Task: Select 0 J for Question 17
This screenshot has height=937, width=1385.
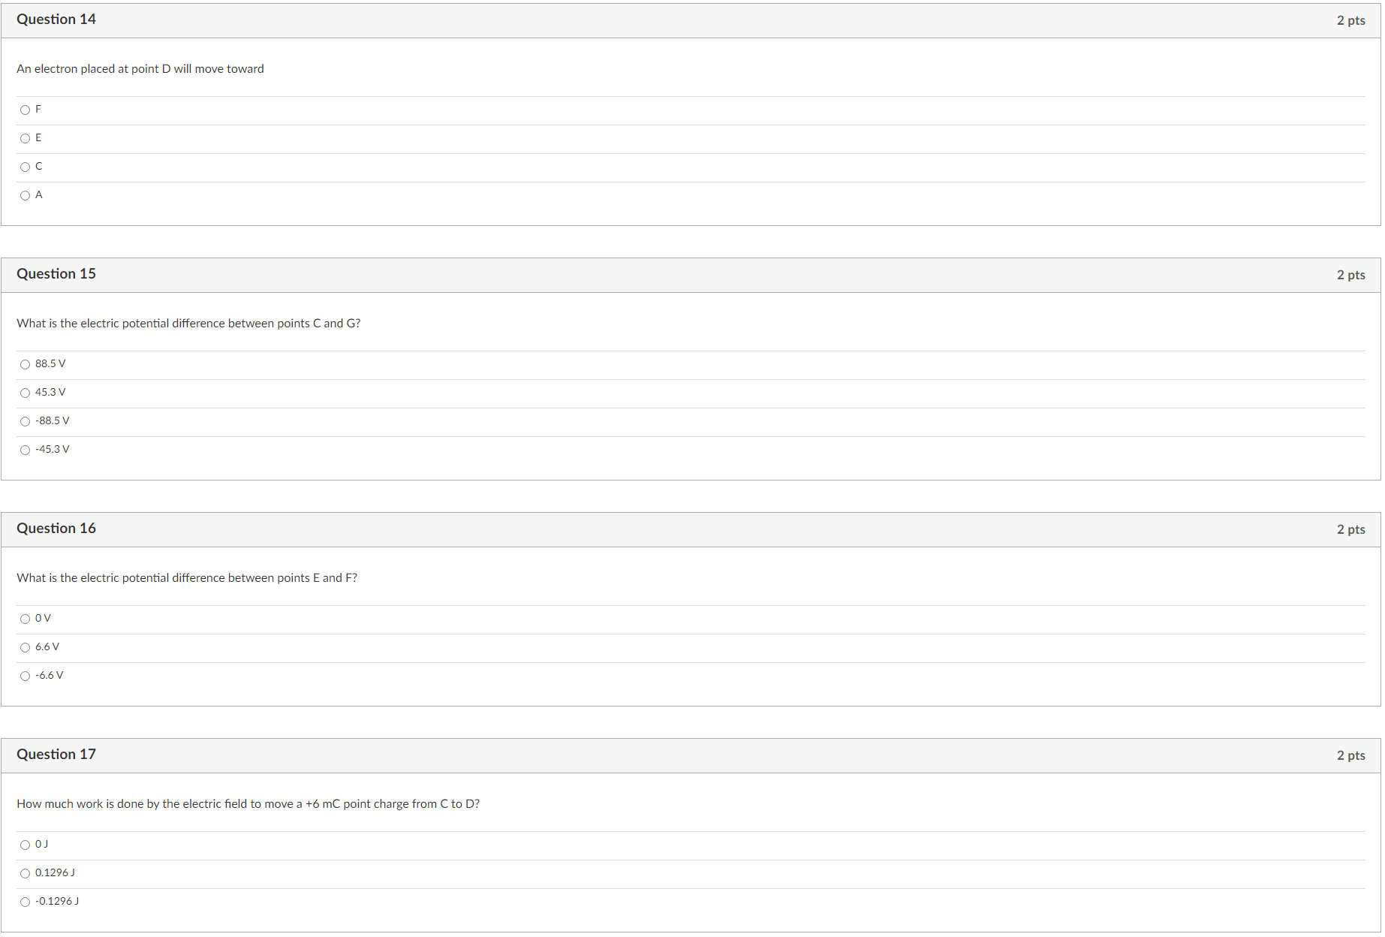Action: pos(25,845)
